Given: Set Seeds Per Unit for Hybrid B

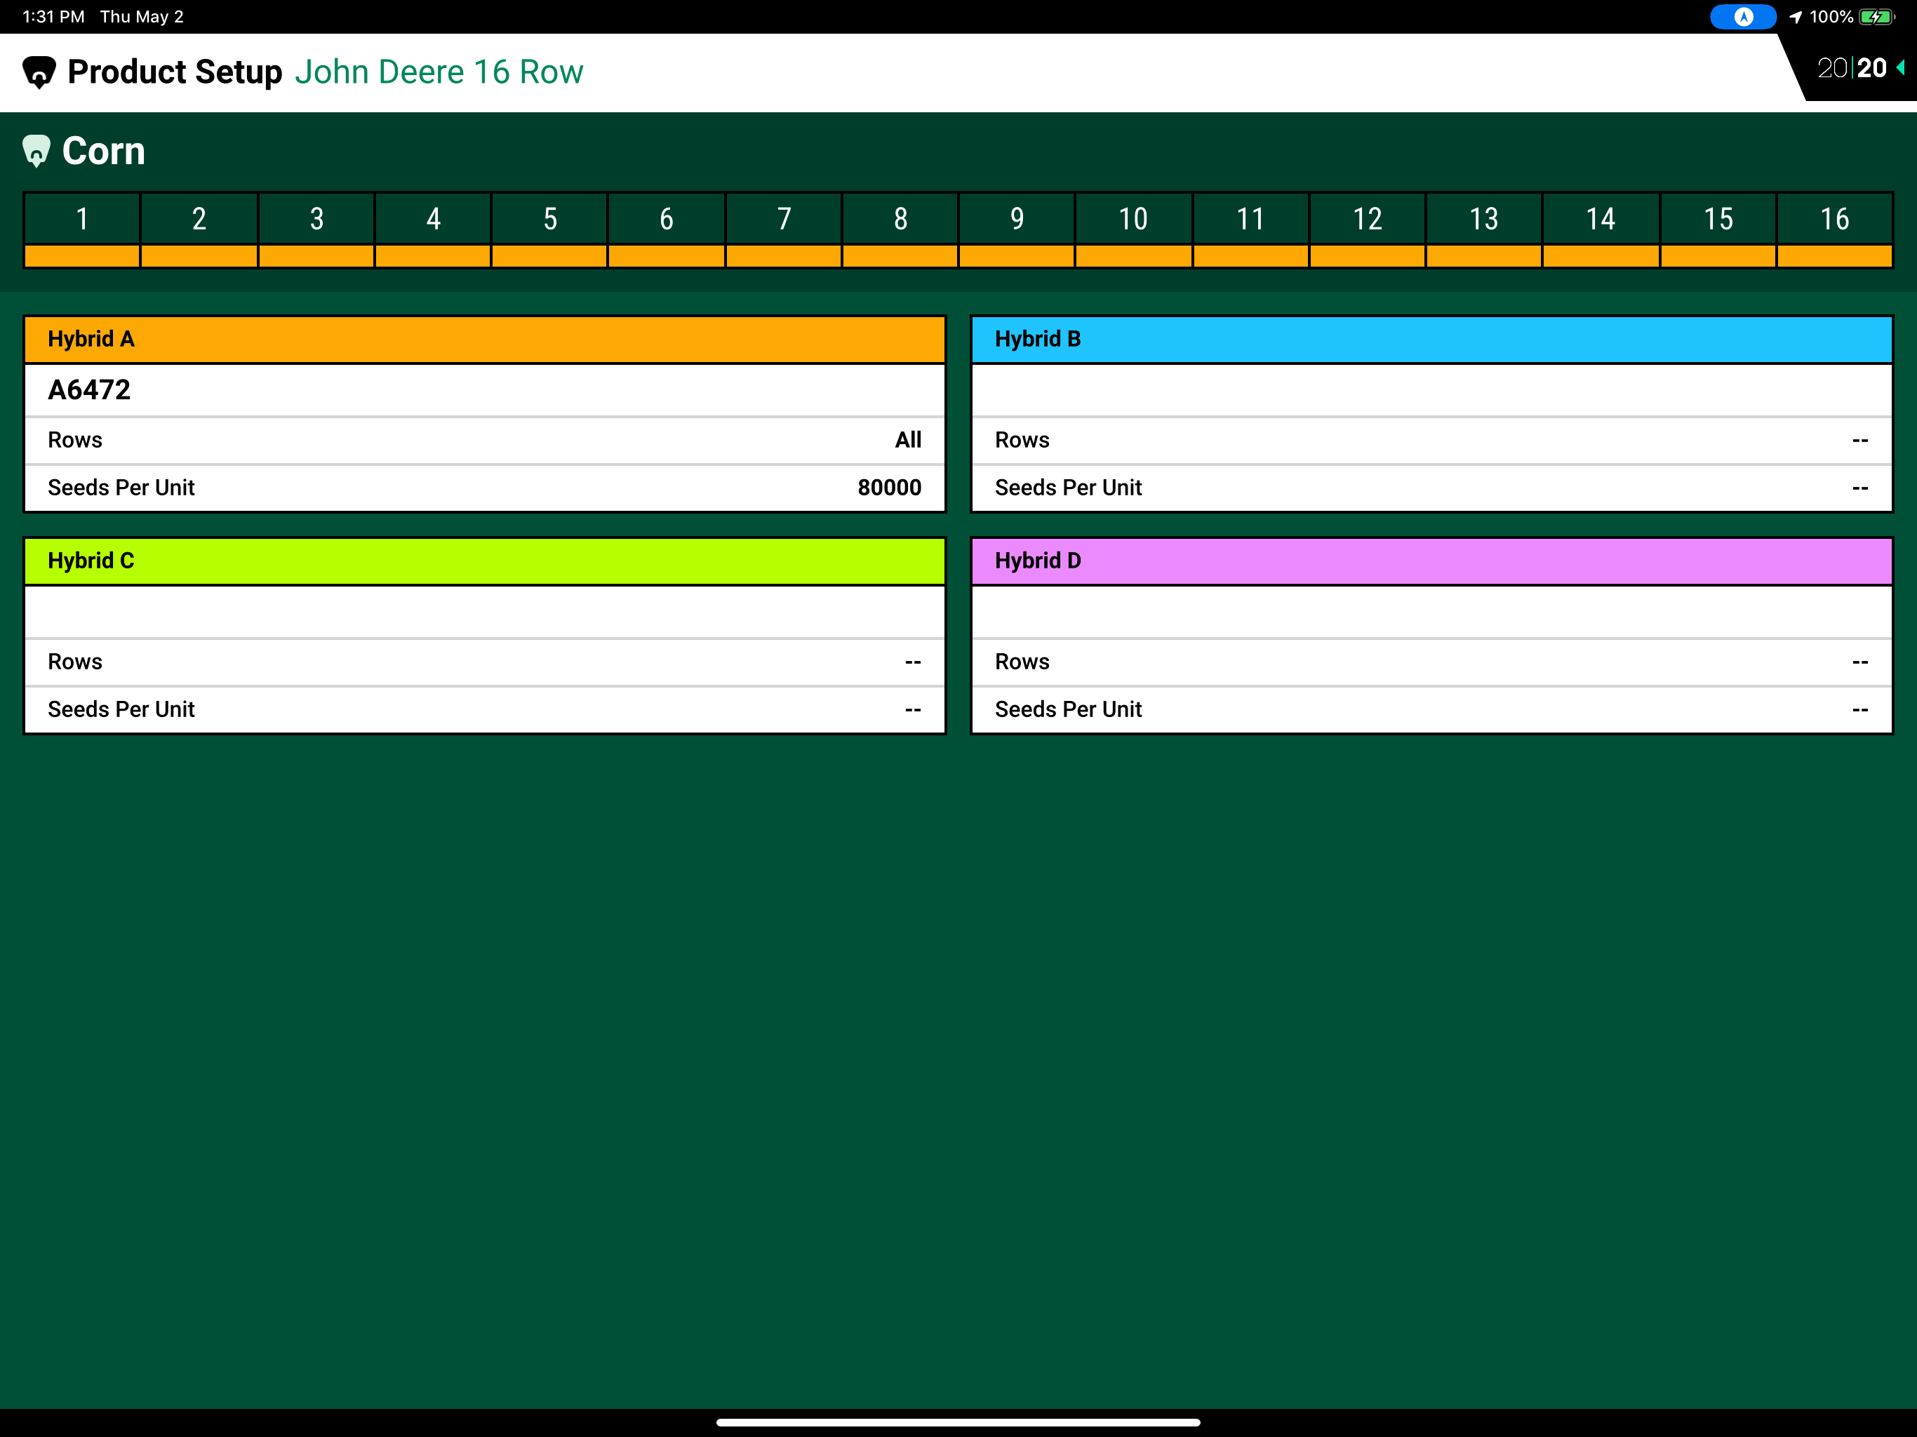Looking at the screenshot, I should 1431,488.
